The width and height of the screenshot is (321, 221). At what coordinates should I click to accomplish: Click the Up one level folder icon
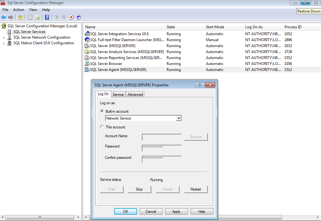point(20,17)
